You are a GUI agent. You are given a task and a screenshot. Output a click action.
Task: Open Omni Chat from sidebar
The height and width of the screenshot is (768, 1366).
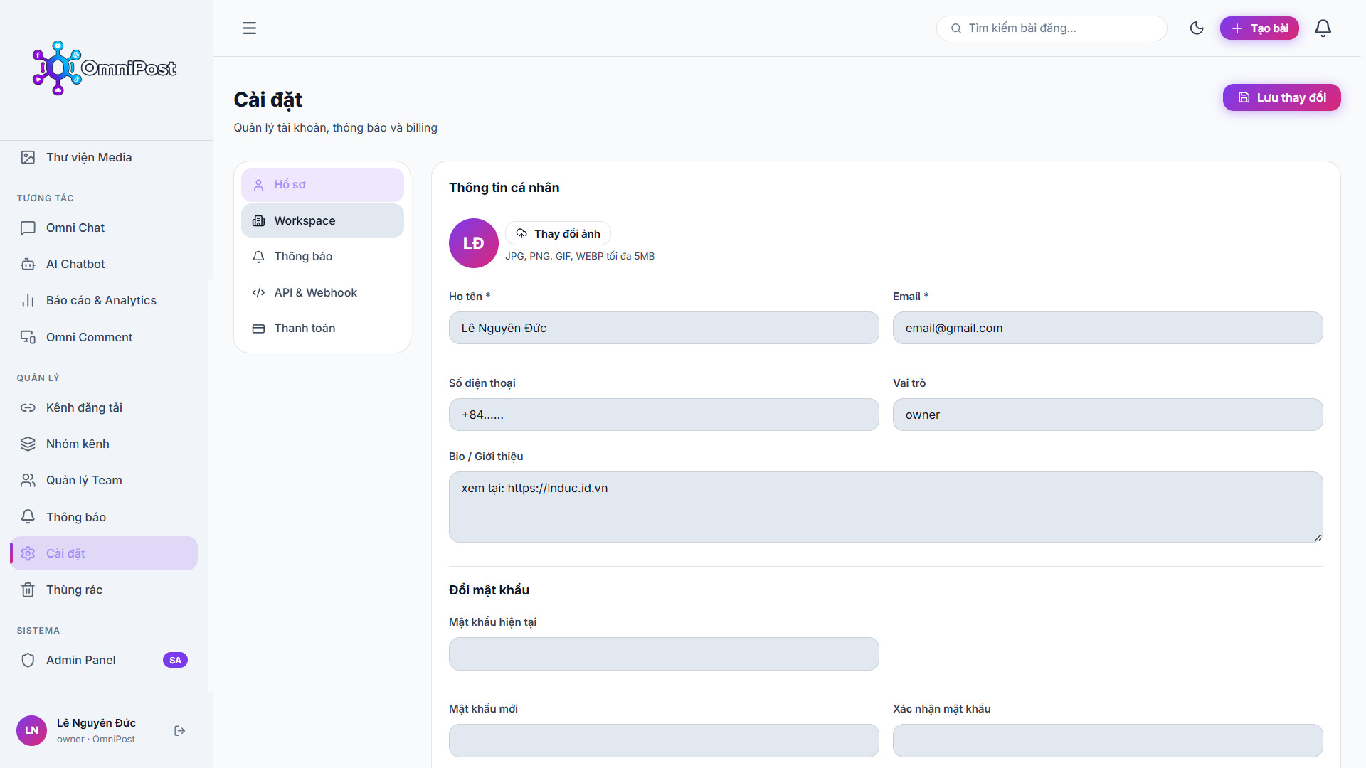(104, 228)
